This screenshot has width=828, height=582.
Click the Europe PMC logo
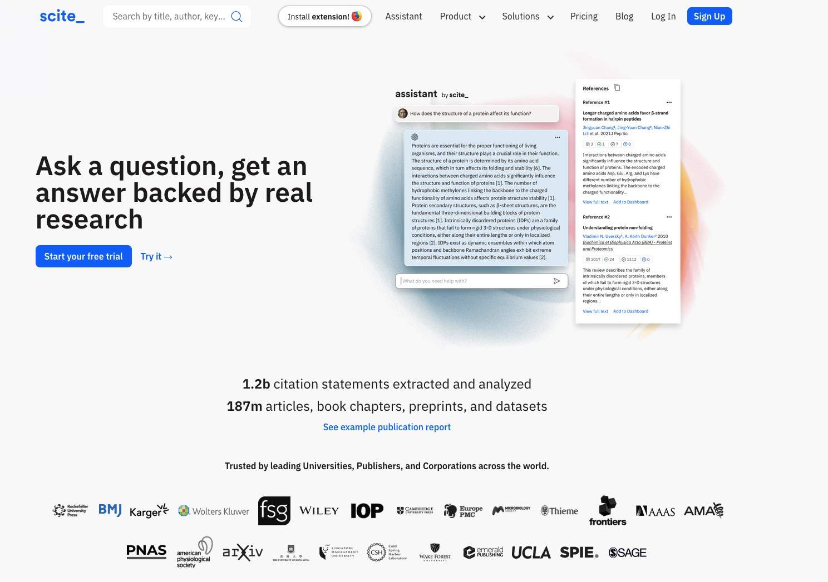463,511
